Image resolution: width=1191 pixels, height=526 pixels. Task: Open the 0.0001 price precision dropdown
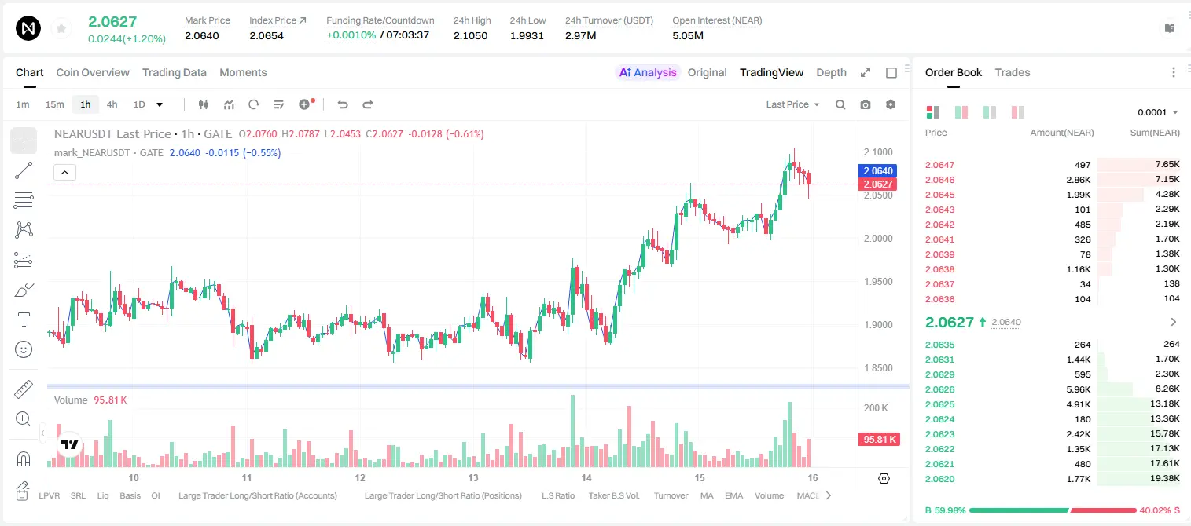[x=1158, y=112]
